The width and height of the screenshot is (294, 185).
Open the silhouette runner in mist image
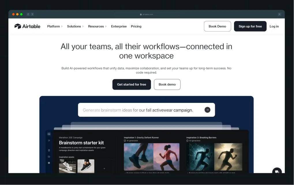[228, 157]
